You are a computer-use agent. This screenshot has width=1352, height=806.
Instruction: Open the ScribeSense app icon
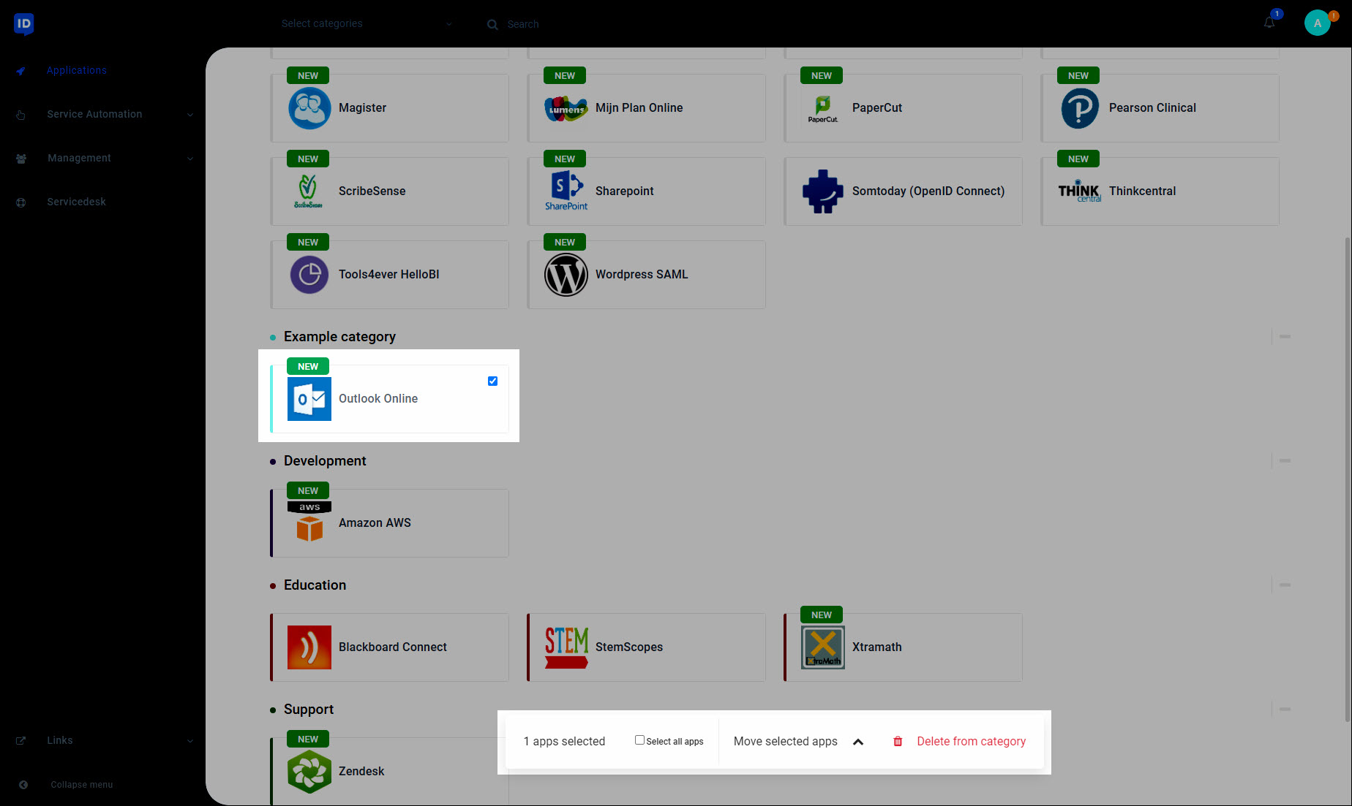pos(309,191)
